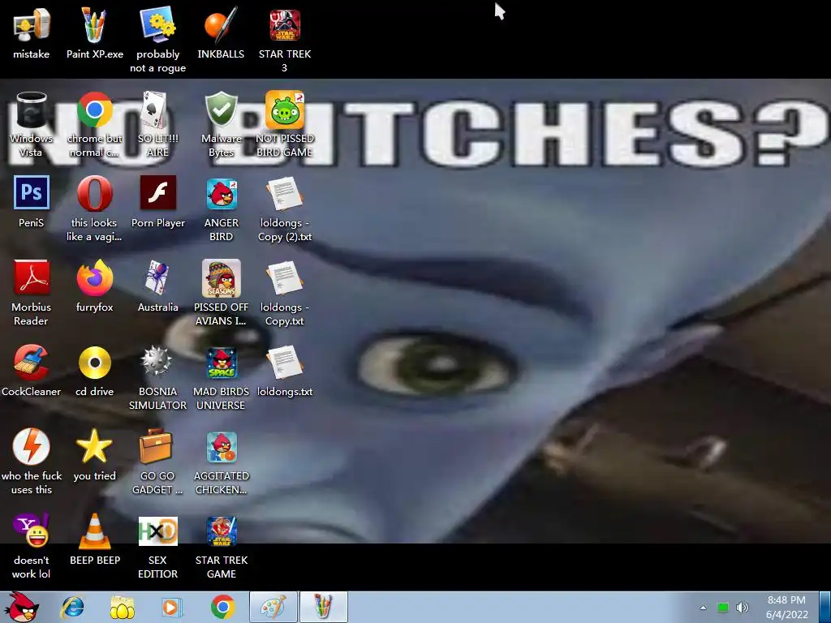Select STAR TREK GAME icon
The height and width of the screenshot is (623, 831).
click(221, 531)
